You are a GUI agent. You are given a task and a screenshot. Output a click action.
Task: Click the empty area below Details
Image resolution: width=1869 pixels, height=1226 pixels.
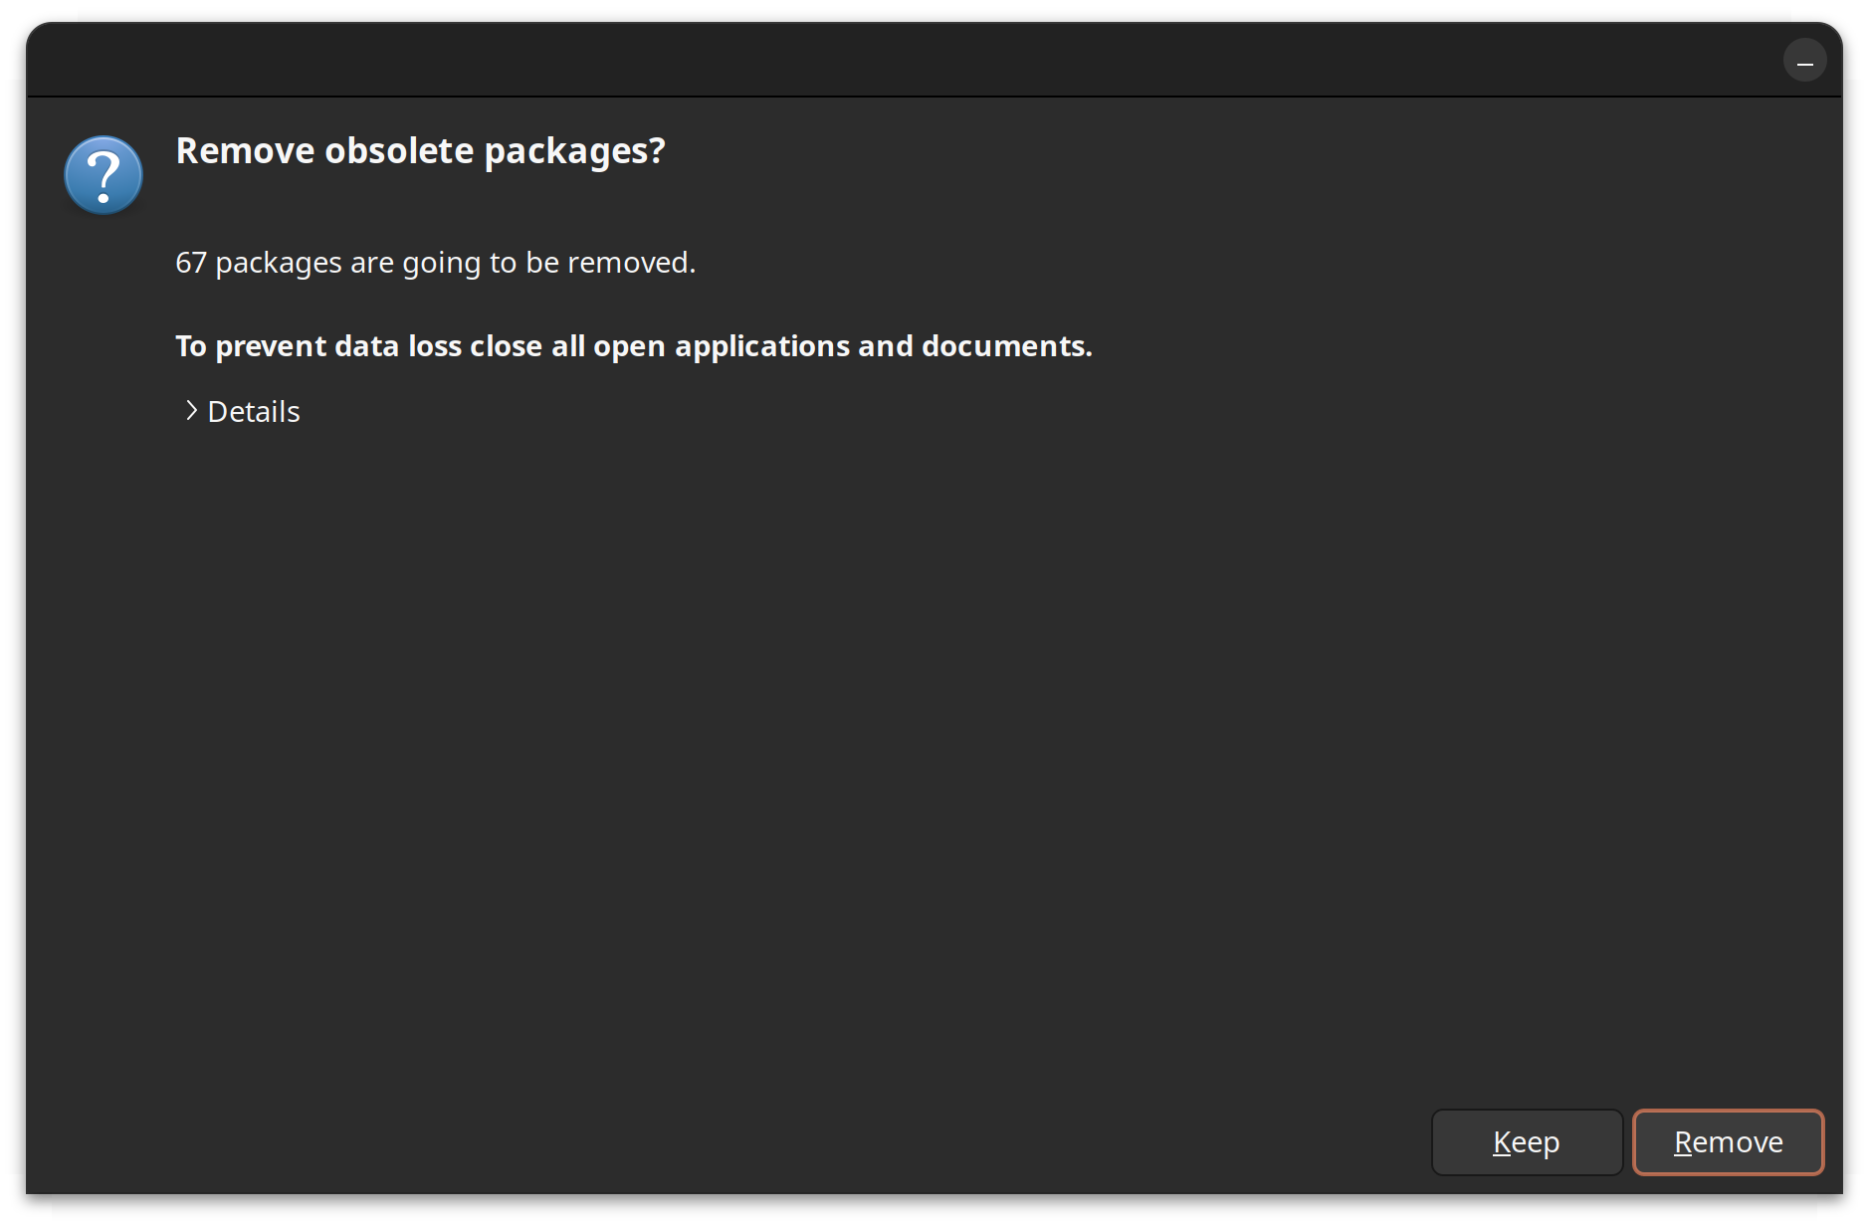click(896, 746)
